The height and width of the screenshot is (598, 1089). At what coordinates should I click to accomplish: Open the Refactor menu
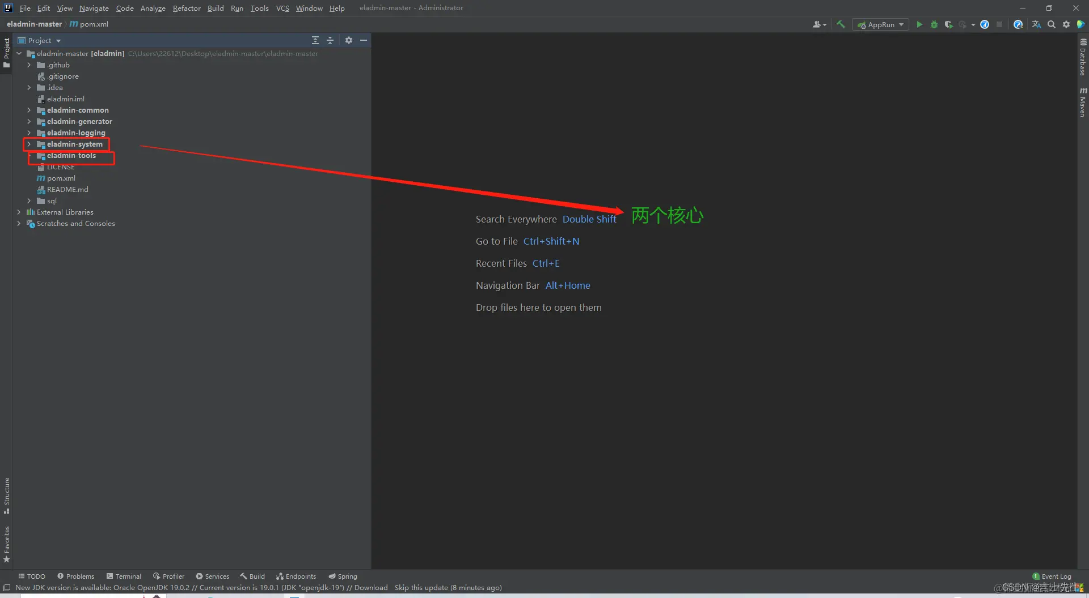tap(187, 8)
